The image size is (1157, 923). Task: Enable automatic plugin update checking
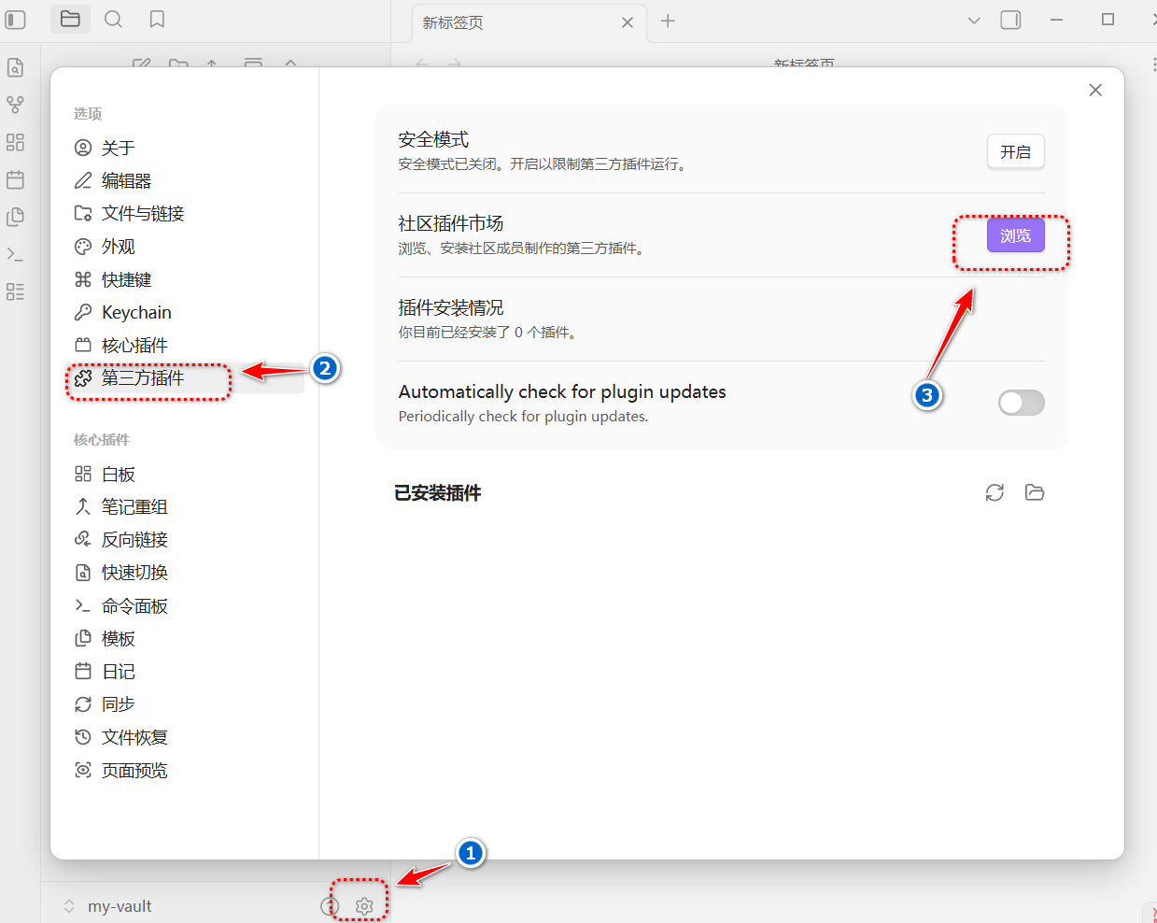coord(1021,403)
